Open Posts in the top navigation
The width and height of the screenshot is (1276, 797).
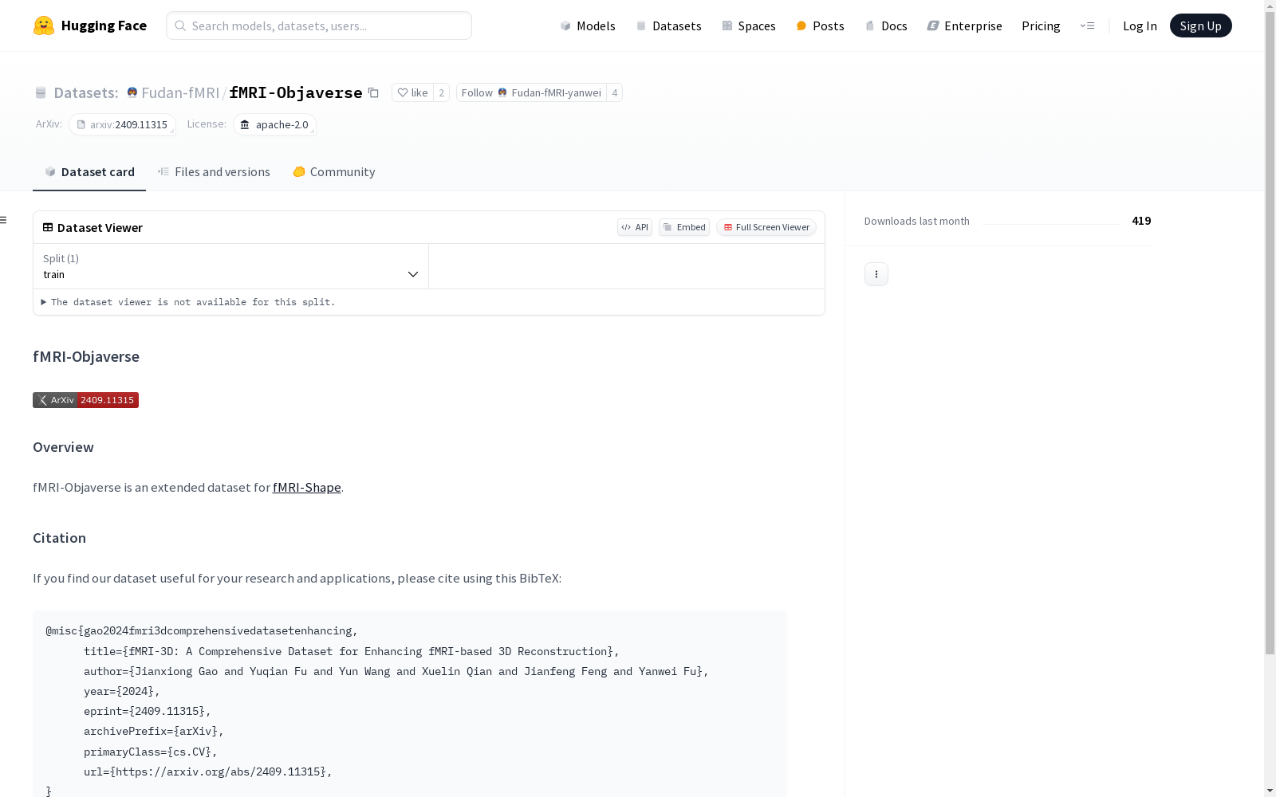(x=820, y=26)
